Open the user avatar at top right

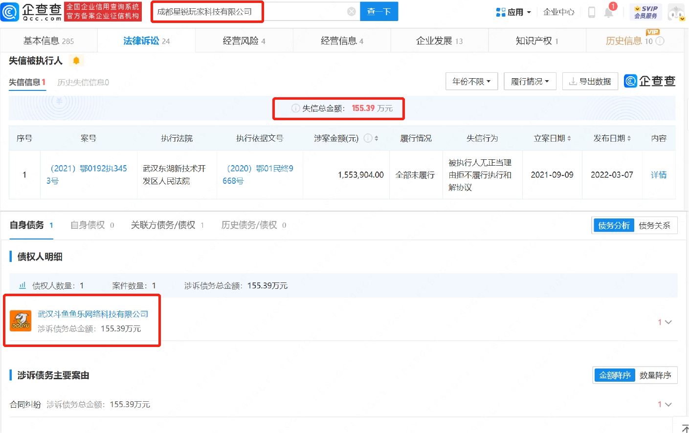[676, 12]
